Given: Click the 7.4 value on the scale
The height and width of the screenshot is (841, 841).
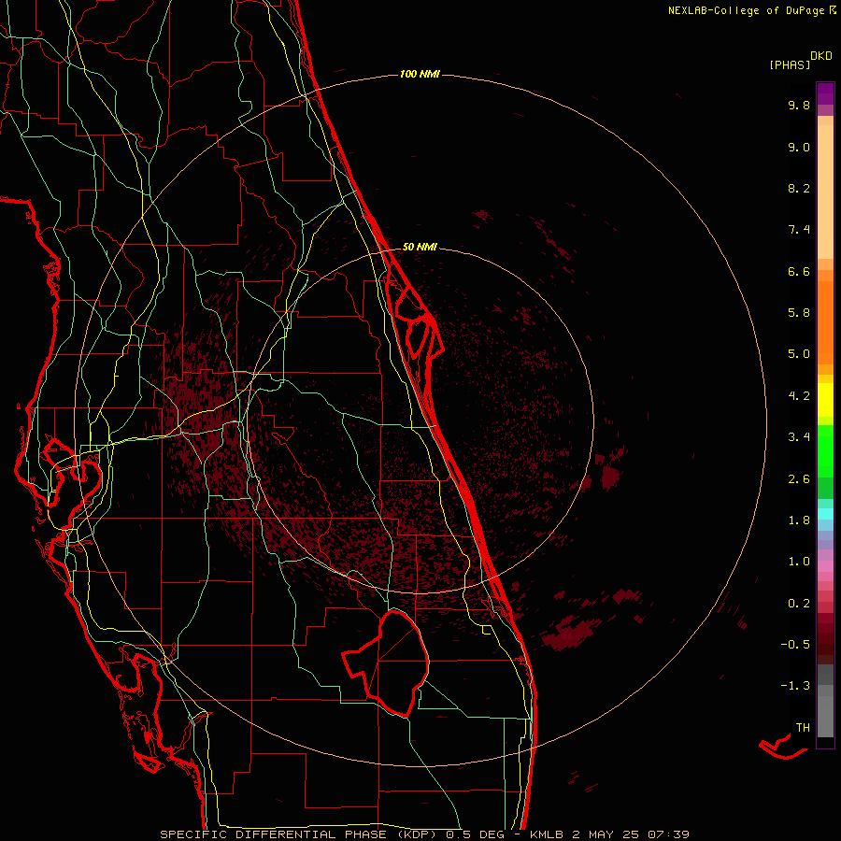Looking at the screenshot, I should pos(799,230).
